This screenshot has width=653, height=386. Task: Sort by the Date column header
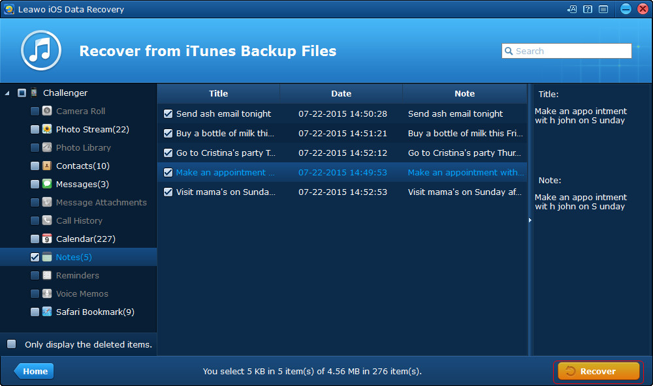coord(341,94)
